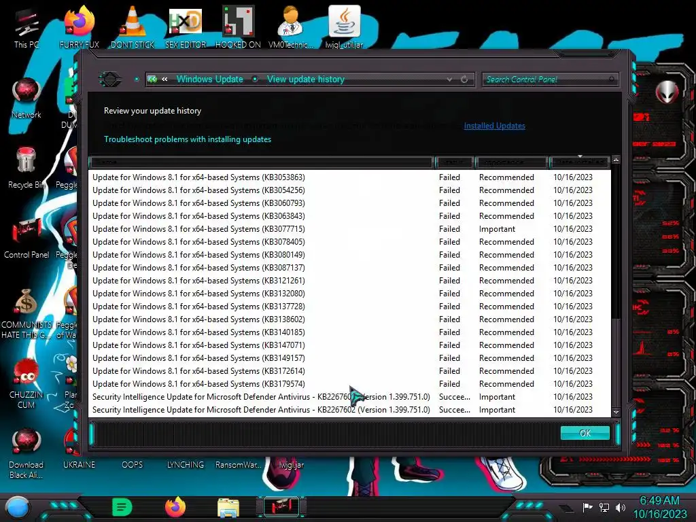The height and width of the screenshot is (522, 696).
Task: Sort by Name column header
Action: point(262,162)
